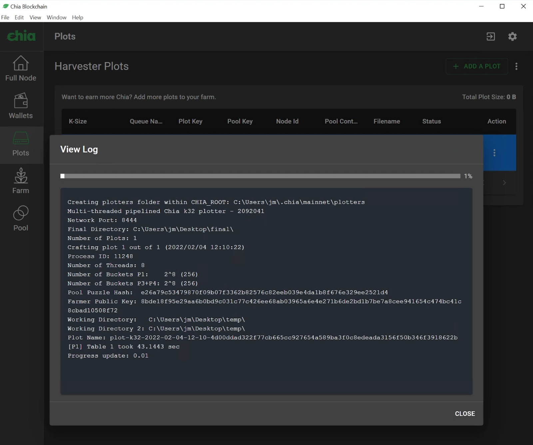Viewport: 533px width, 445px height.
Task: Click the 'Progress update: 0.01' log line
Action: pos(108,355)
